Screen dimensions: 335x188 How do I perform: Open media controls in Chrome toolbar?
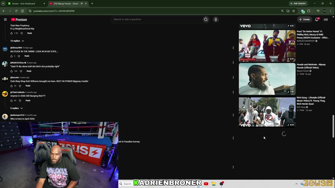point(318,11)
